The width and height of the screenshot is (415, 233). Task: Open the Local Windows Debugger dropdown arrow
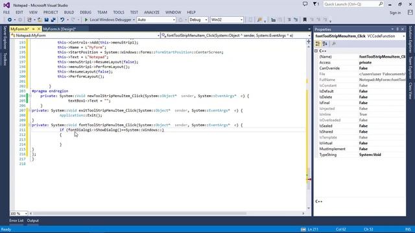click(x=134, y=20)
